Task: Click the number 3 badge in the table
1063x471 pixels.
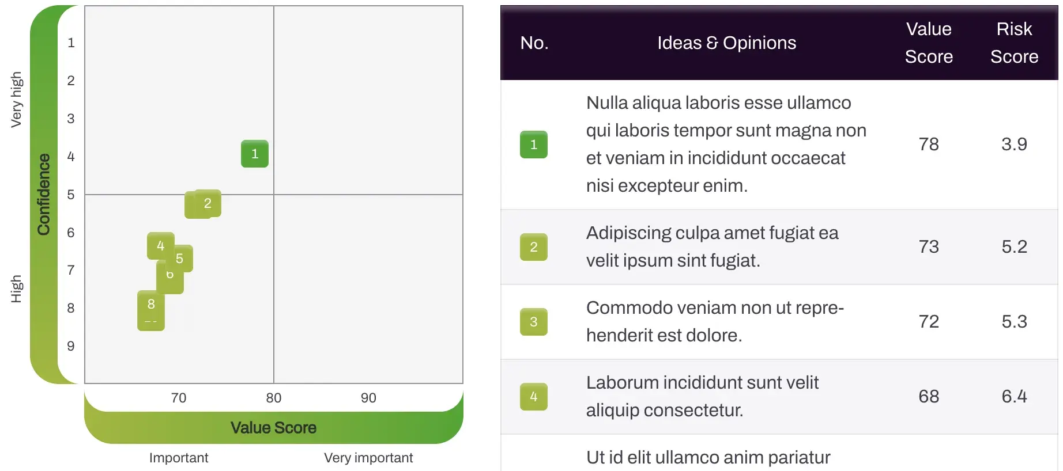Action: (533, 322)
